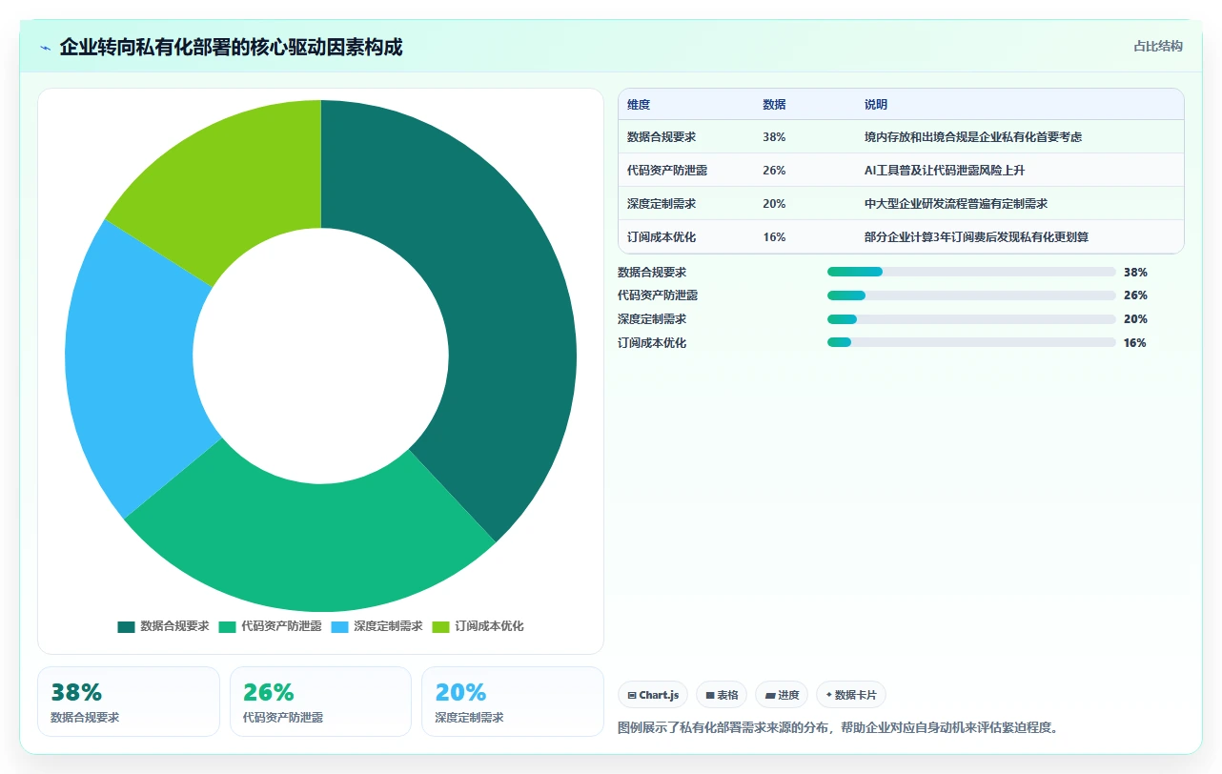1222x774 pixels.
Task: Click the 说明 column header
Action: (876, 105)
